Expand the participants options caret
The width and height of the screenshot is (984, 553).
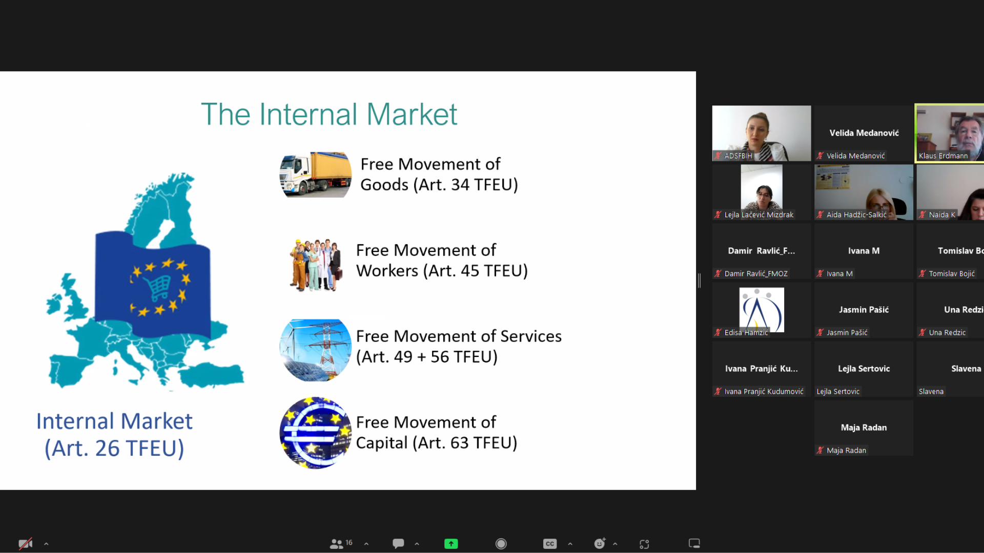coord(366,544)
